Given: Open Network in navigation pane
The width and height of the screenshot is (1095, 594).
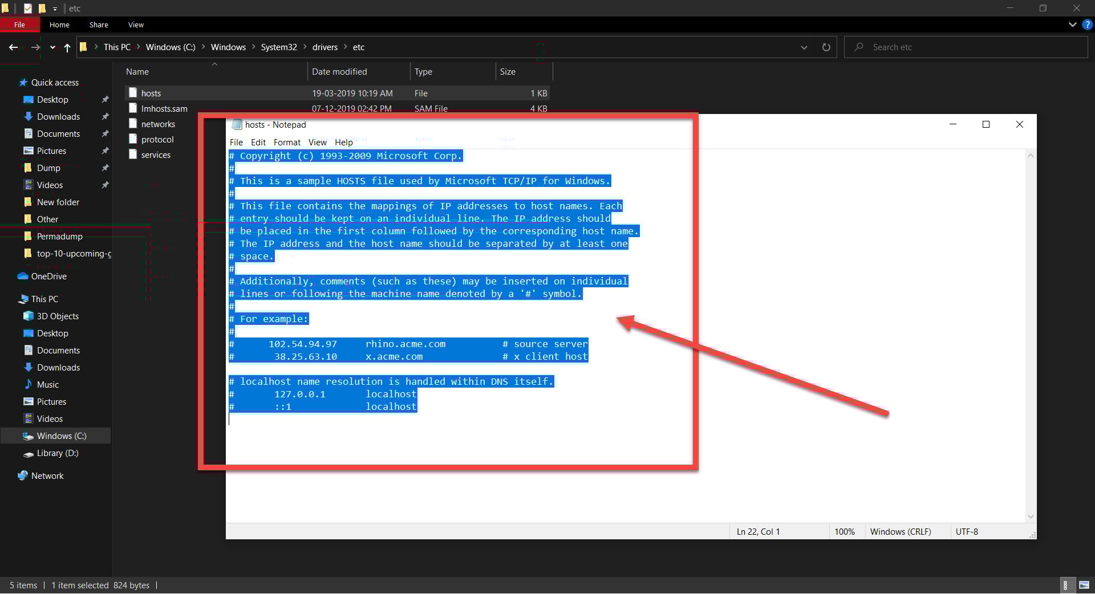Looking at the screenshot, I should 47,475.
